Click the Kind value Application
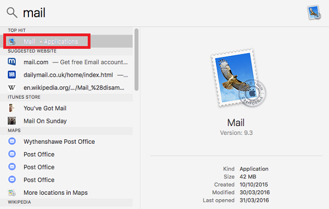The width and height of the screenshot is (329, 209). point(254,169)
